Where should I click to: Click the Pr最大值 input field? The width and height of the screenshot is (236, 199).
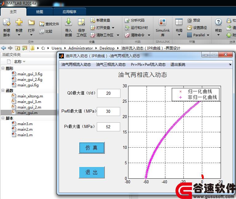coord(108,127)
